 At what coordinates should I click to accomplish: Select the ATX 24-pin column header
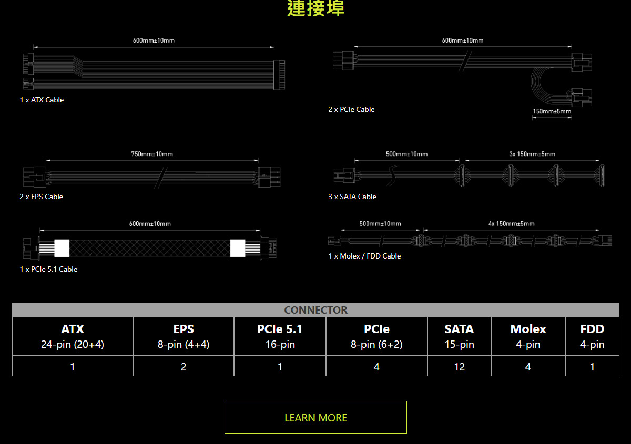72,336
